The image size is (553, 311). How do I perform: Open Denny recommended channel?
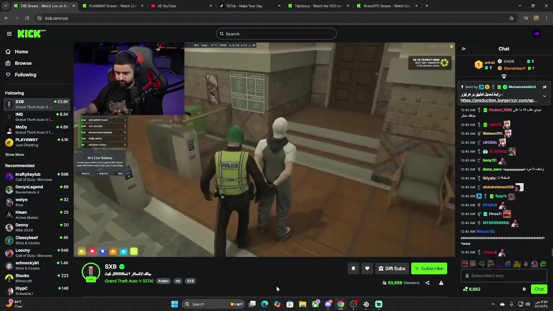pyautogui.click(x=37, y=227)
